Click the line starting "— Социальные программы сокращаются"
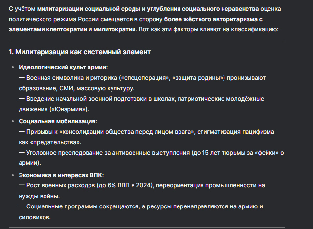The width and height of the screenshot is (313, 229). point(142,207)
